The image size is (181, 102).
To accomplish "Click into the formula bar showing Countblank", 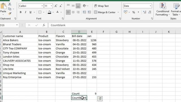I will coord(115,25).
